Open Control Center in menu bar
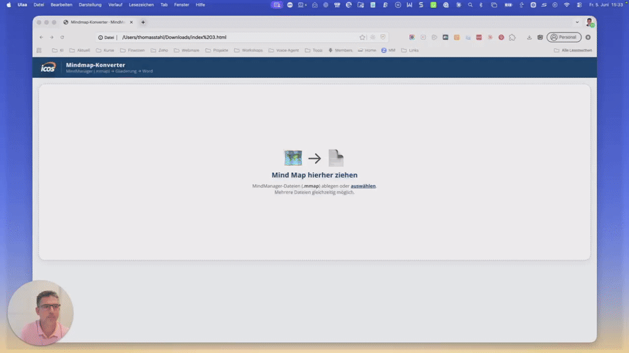This screenshot has width=629, height=353. [x=579, y=5]
